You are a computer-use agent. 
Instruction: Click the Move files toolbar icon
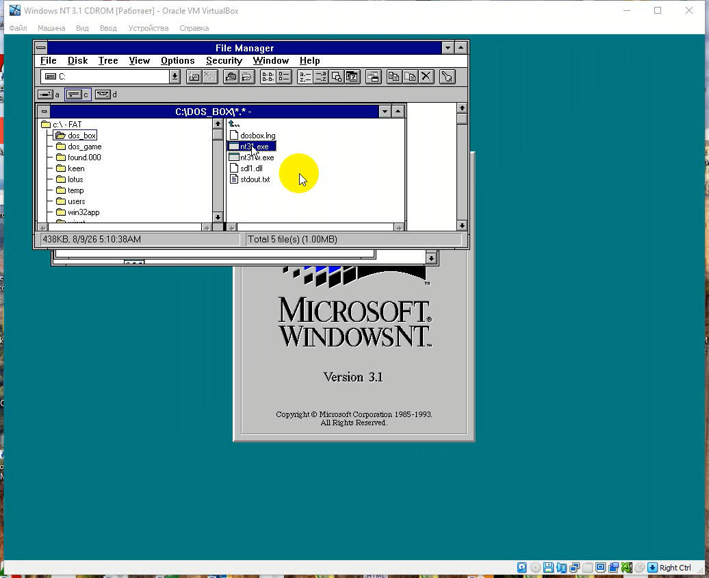tap(410, 77)
